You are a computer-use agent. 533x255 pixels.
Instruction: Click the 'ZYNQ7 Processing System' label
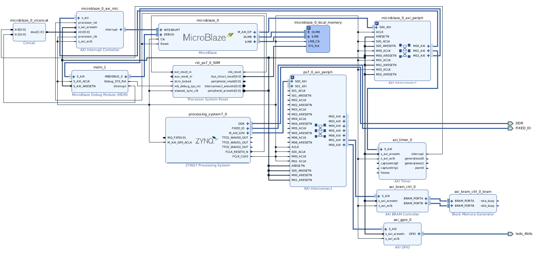click(x=208, y=165)
